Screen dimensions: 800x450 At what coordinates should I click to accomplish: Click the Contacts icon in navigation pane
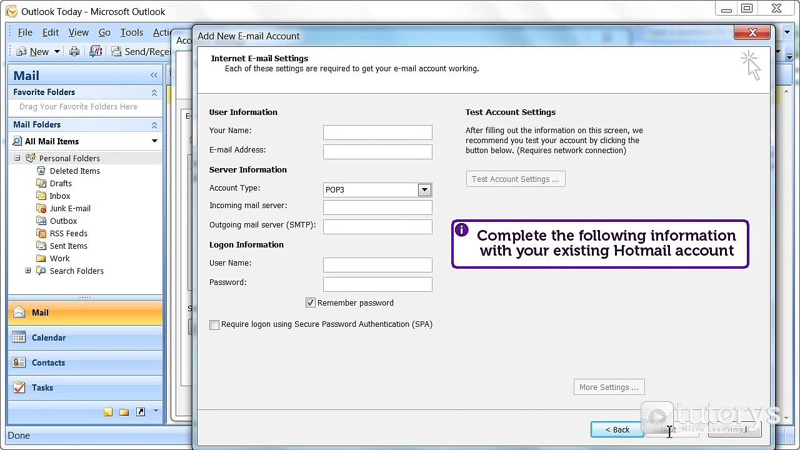click(19, 362)
